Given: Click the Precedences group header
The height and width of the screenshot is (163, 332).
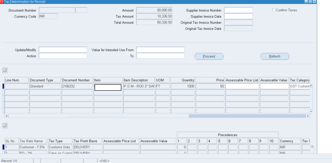Looking at the screenshot, I should coord(227,135).
